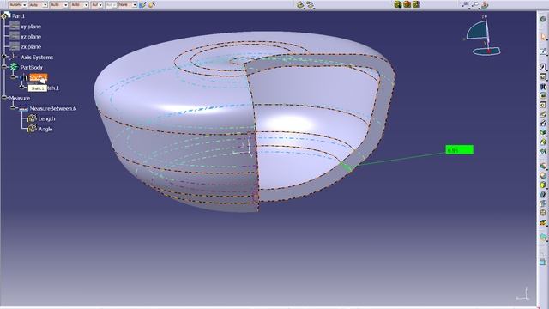The width and height of the screenshot is (549, 309).
Task: Click the Angle measure entry text
Action: [45, 129]
